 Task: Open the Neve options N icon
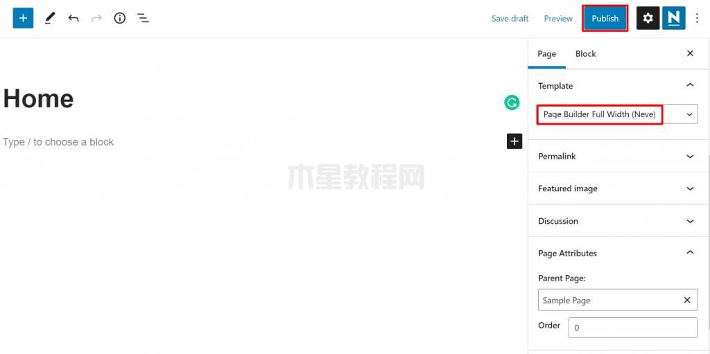(x=674, y=18)
